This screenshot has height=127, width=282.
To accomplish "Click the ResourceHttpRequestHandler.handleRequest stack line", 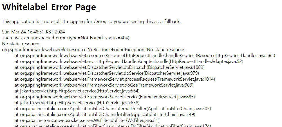I will coord(145,55).
